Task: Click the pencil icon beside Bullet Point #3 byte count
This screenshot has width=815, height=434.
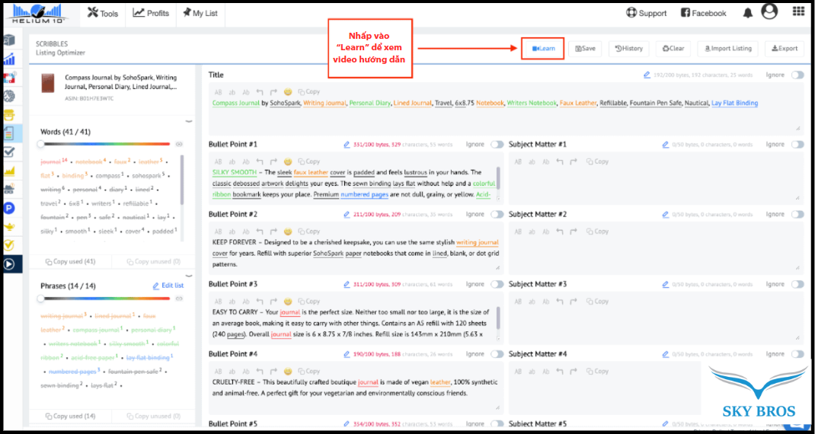Action: 347,284
